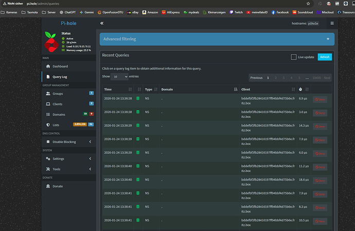The height and width of the screenshot is (231, 355).
Task: Click the Tools wrench icon
Action: coord(48,169)
